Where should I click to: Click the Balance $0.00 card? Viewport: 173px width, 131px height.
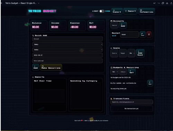pyautogui.click(x=39, y=25)
